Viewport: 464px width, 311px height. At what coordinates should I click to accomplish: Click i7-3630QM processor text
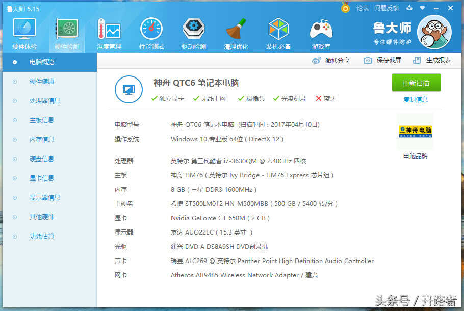point(238,161)
